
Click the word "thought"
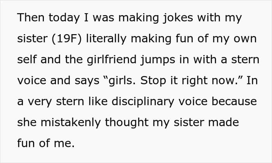pos(127,123)
